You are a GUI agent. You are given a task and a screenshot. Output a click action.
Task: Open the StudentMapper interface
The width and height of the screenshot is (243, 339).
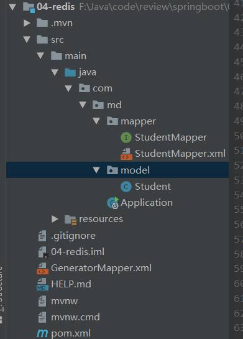[171, 137]
